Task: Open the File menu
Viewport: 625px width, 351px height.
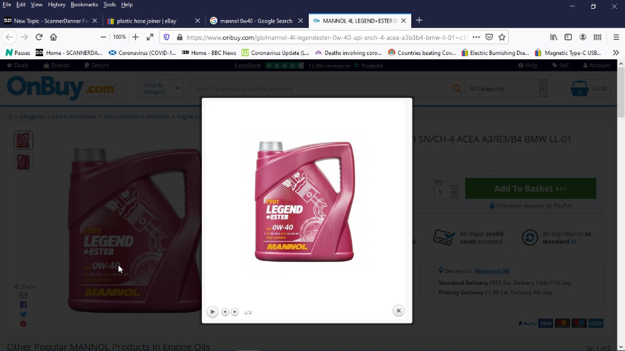Action: pyautogui.click(x=7, y=4)
